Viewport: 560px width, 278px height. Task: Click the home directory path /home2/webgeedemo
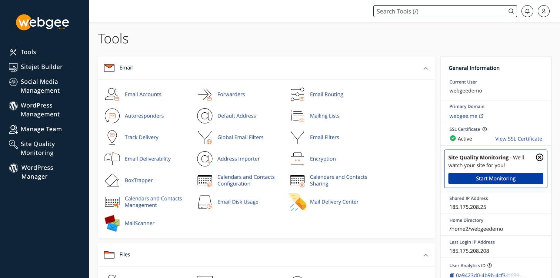click(x=476, y=229)
